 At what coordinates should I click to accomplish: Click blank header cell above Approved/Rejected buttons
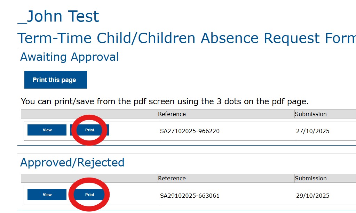coord(89,178)
